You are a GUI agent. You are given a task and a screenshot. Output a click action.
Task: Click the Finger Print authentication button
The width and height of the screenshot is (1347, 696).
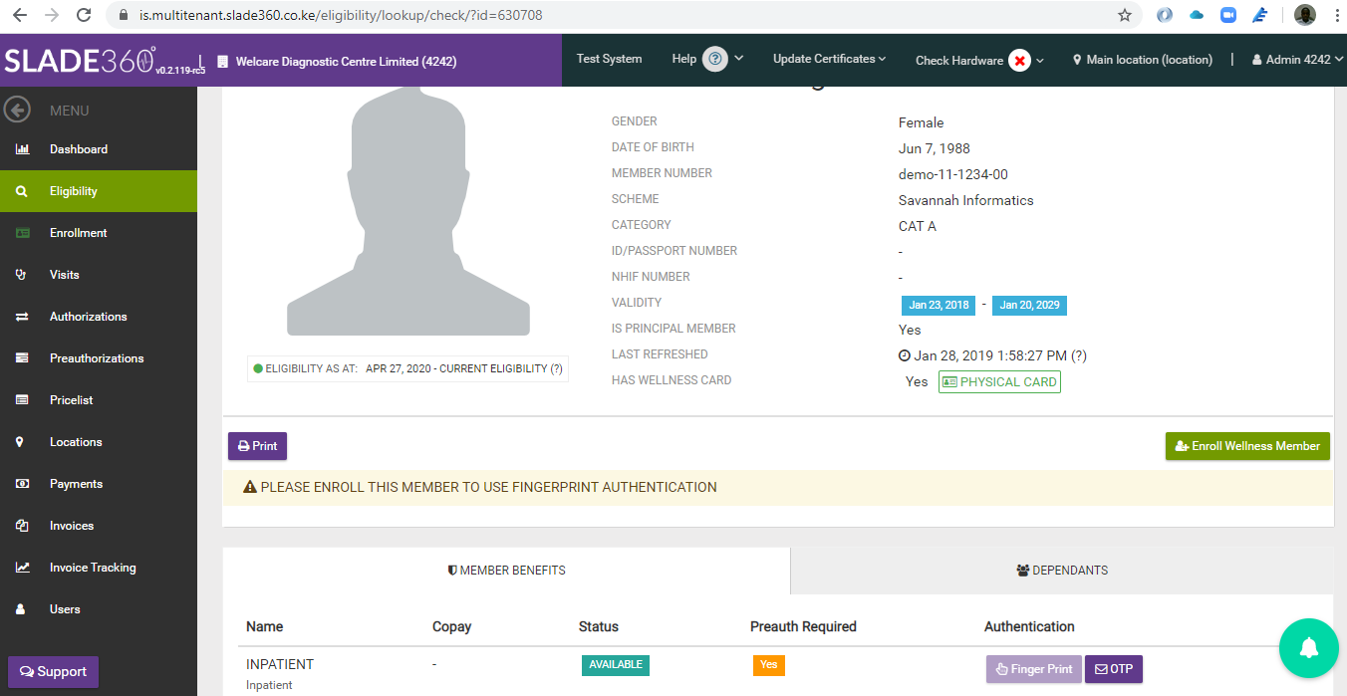1033,669
